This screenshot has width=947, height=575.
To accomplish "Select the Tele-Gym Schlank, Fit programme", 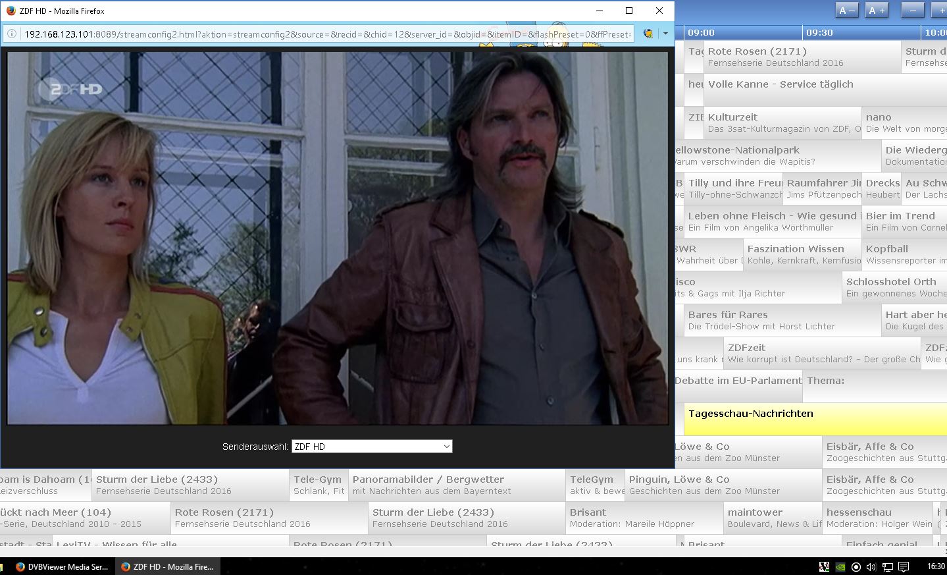I will [319, 485].
